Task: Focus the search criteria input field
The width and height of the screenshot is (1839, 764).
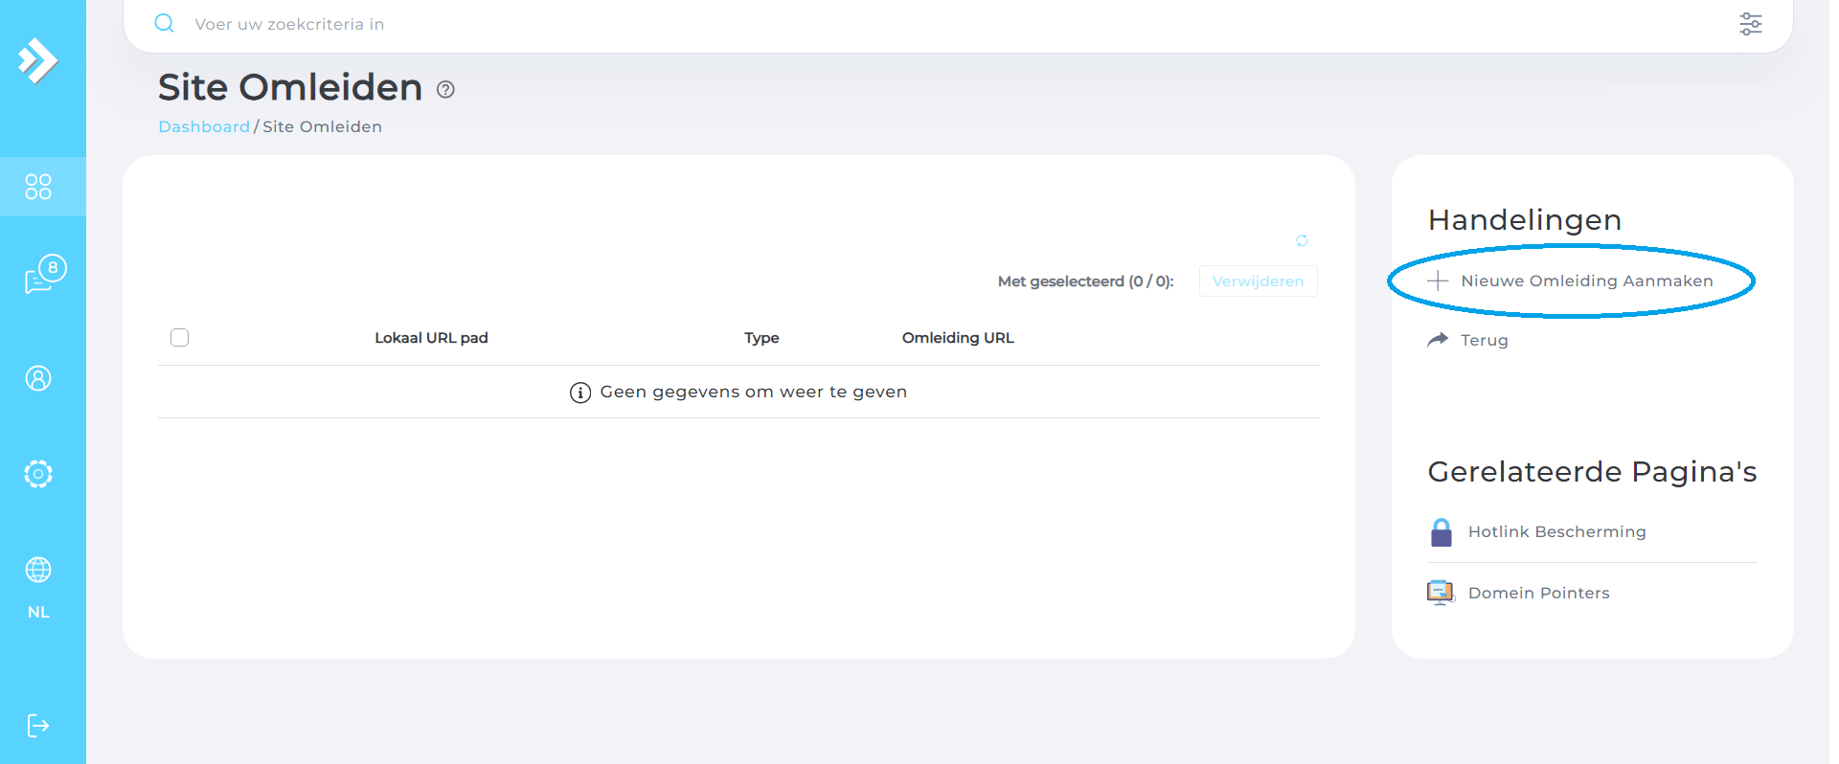Action: (x=862, y=24)
